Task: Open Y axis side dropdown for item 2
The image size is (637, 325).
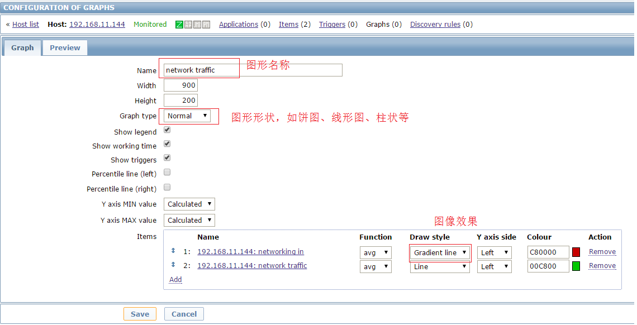Action: click(x=494, y=266)
